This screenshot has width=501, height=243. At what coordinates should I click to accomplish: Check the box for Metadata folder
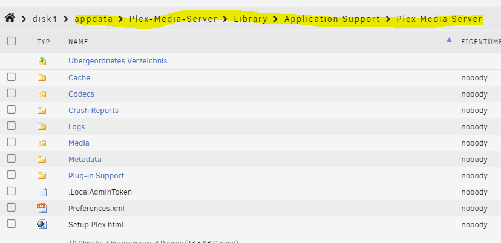tap(11, 158)
